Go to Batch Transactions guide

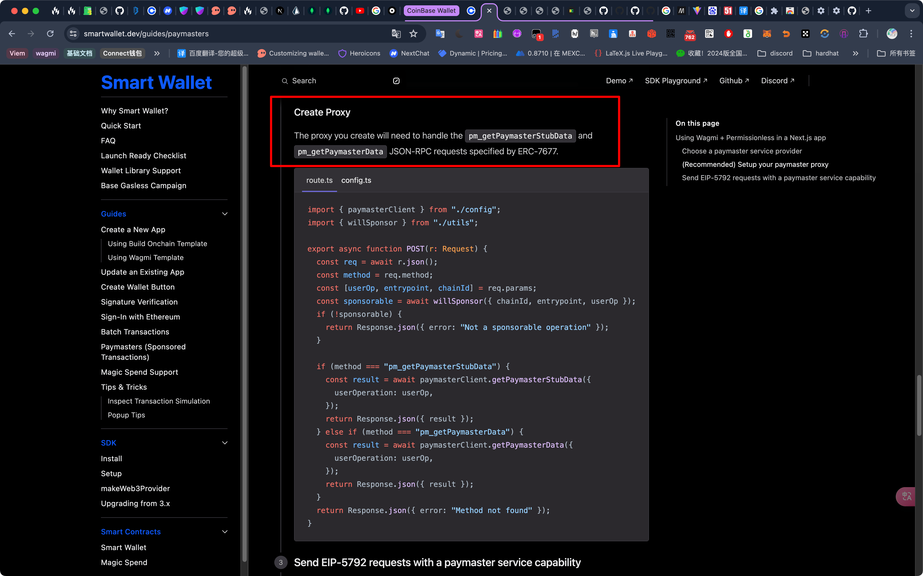click(135, 332)
